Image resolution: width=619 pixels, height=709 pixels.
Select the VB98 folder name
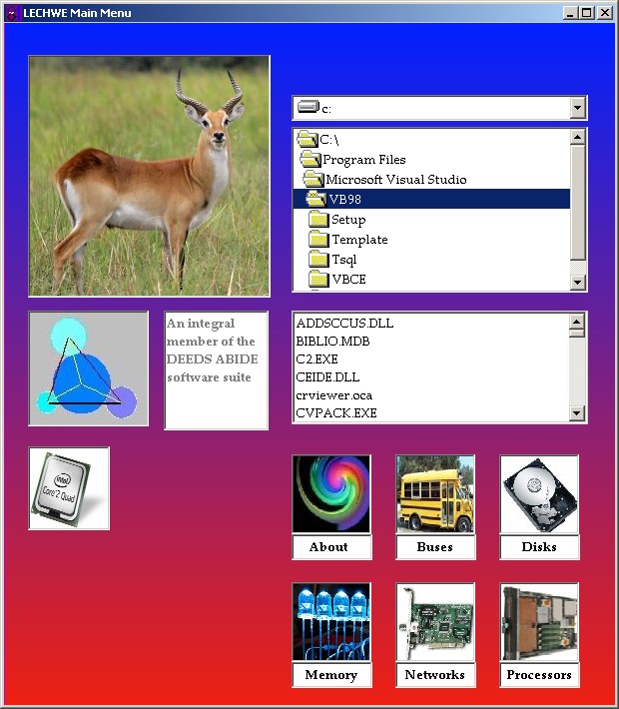pos(345,200)
